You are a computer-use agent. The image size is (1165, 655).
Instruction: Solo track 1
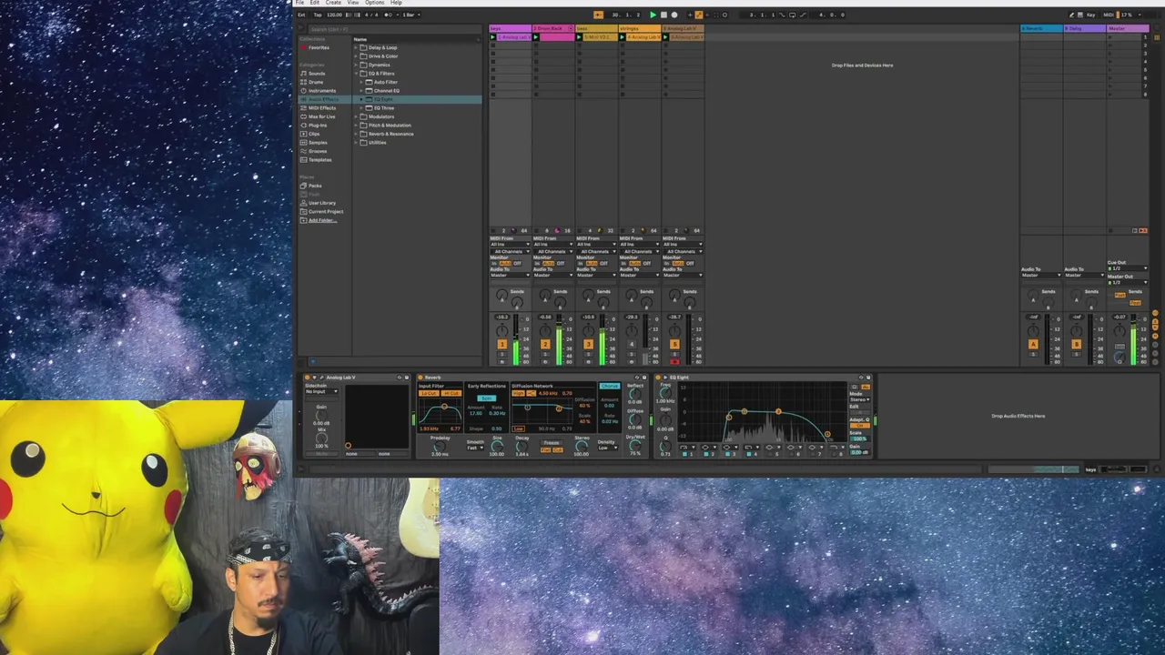pyautogui.click(x=502, y=354)
